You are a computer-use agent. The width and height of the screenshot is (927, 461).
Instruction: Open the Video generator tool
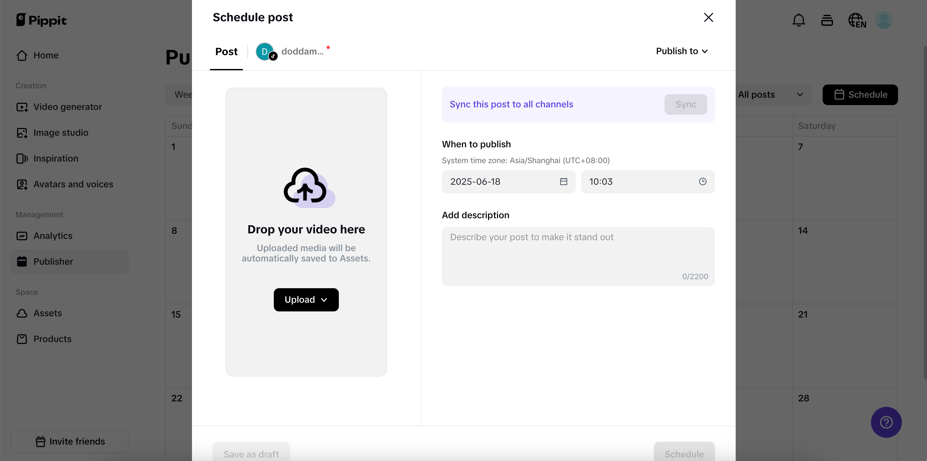[x=67, y=107]
